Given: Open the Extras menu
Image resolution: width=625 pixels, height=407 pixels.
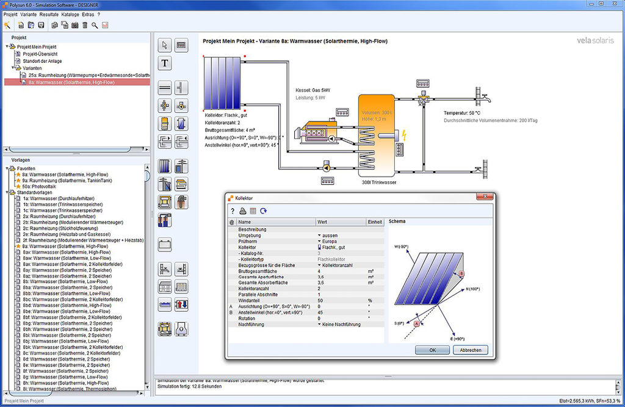Looking at the screenshot, I should point(88,15).
